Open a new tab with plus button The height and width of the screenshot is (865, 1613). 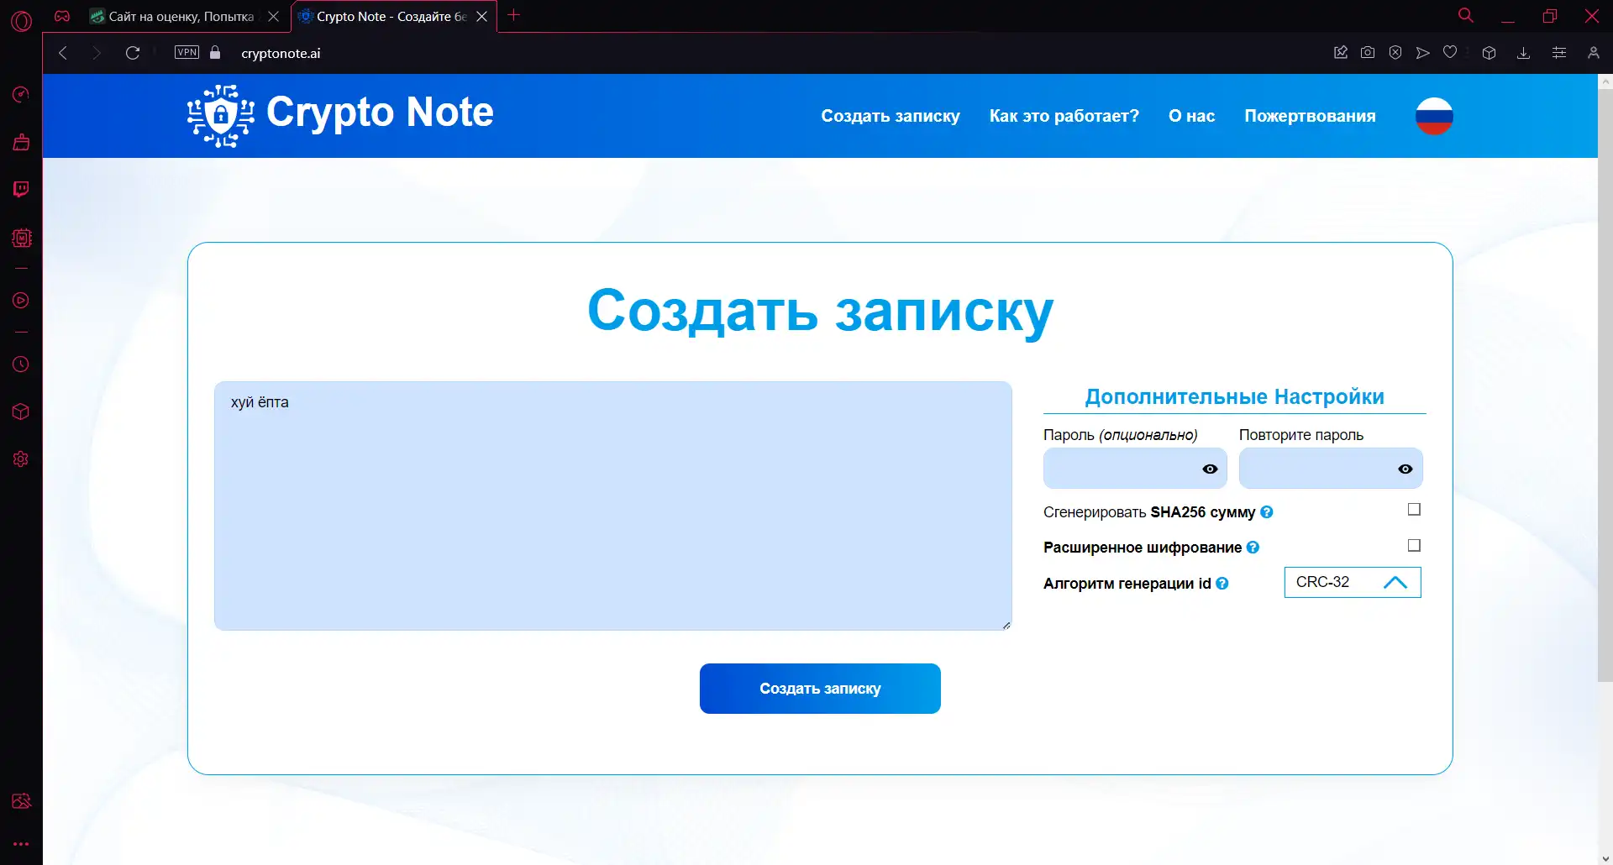pos(514,15)
